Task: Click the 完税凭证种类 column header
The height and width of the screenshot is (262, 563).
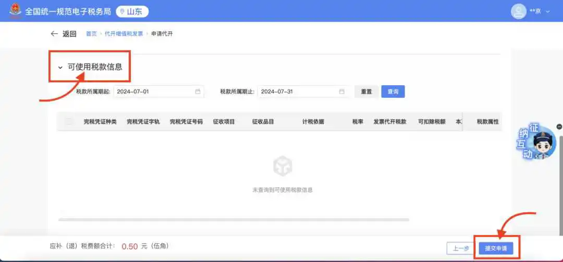Action: coord(100,122)
